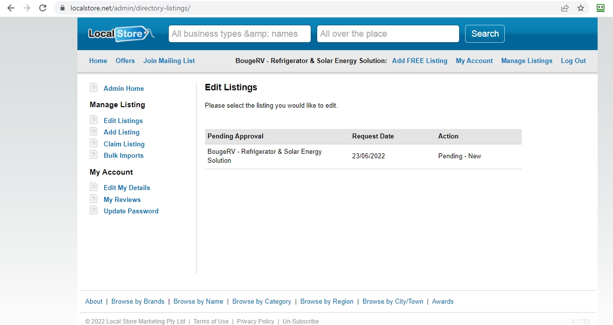Image resolution: width=613 pixels, height=325 pixels.
Task: Click the Local Store logo
Action: [121, 34]
